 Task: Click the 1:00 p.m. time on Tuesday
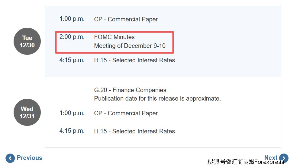tap(72, 19)
